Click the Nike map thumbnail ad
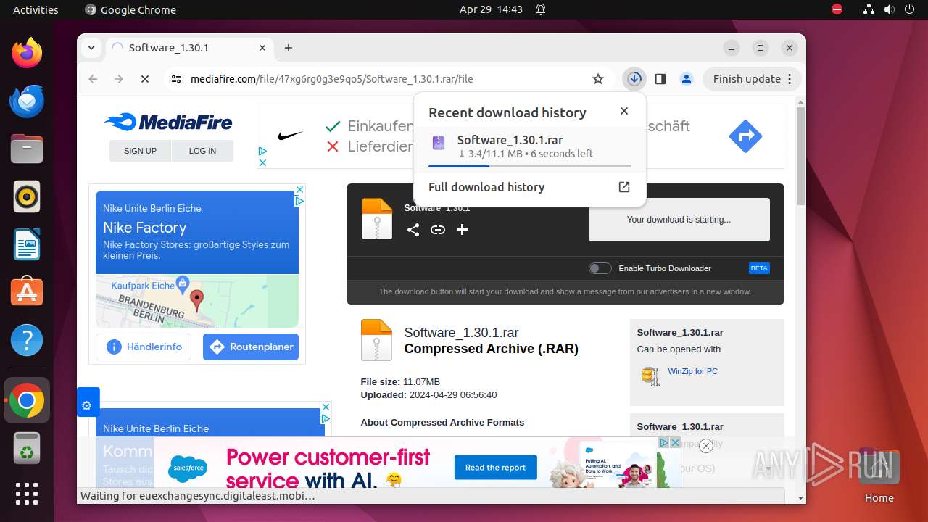Screen dimensions: 928x522 pos(197,301)
